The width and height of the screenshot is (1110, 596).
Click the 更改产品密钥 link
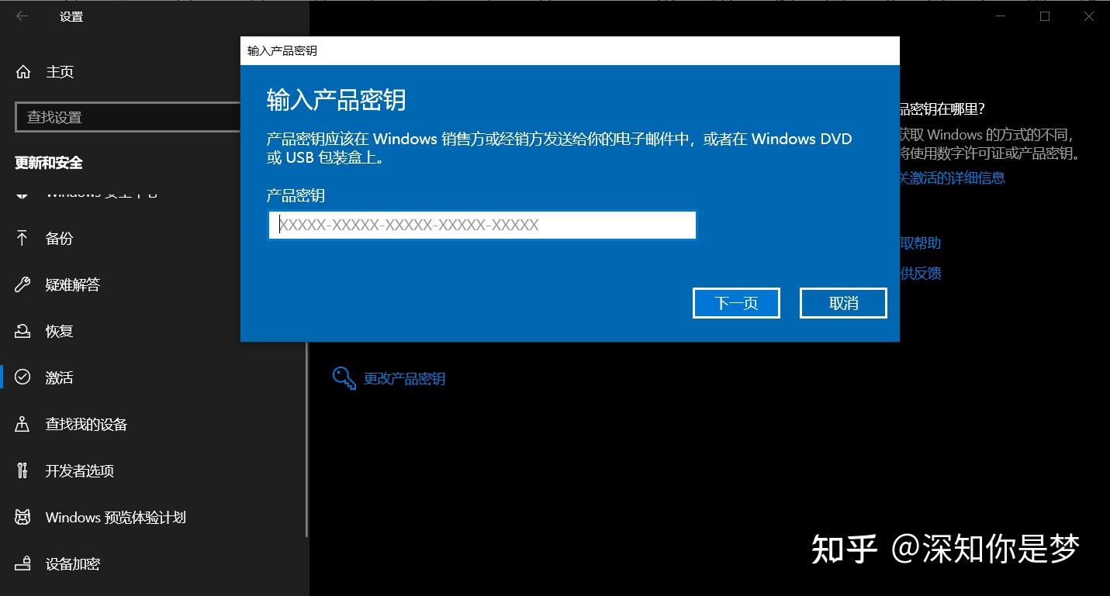(405, 379)
